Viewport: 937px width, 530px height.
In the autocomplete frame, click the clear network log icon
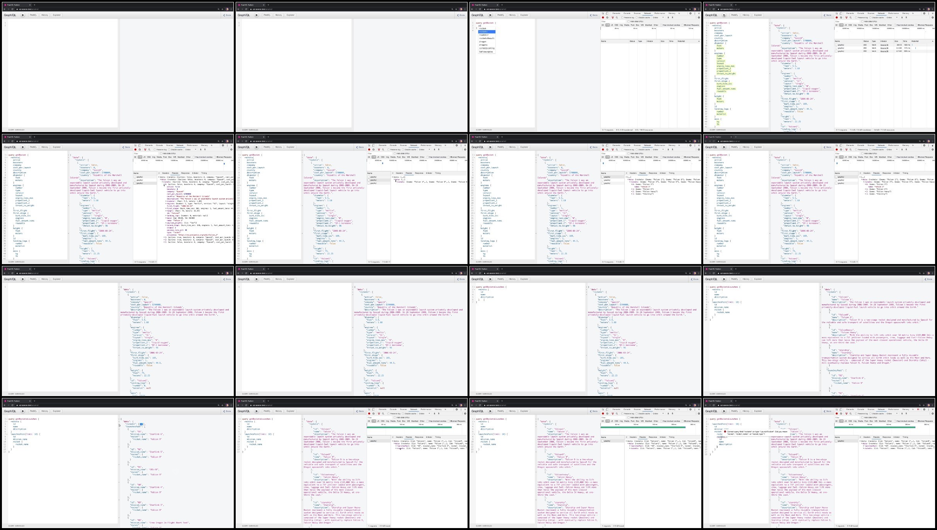(607, 17)
